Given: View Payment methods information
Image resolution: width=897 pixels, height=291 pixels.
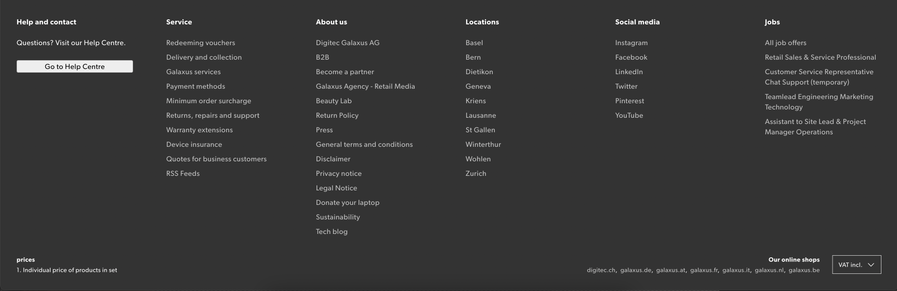Looking at the screenshot, I should [x=195, y=86].
